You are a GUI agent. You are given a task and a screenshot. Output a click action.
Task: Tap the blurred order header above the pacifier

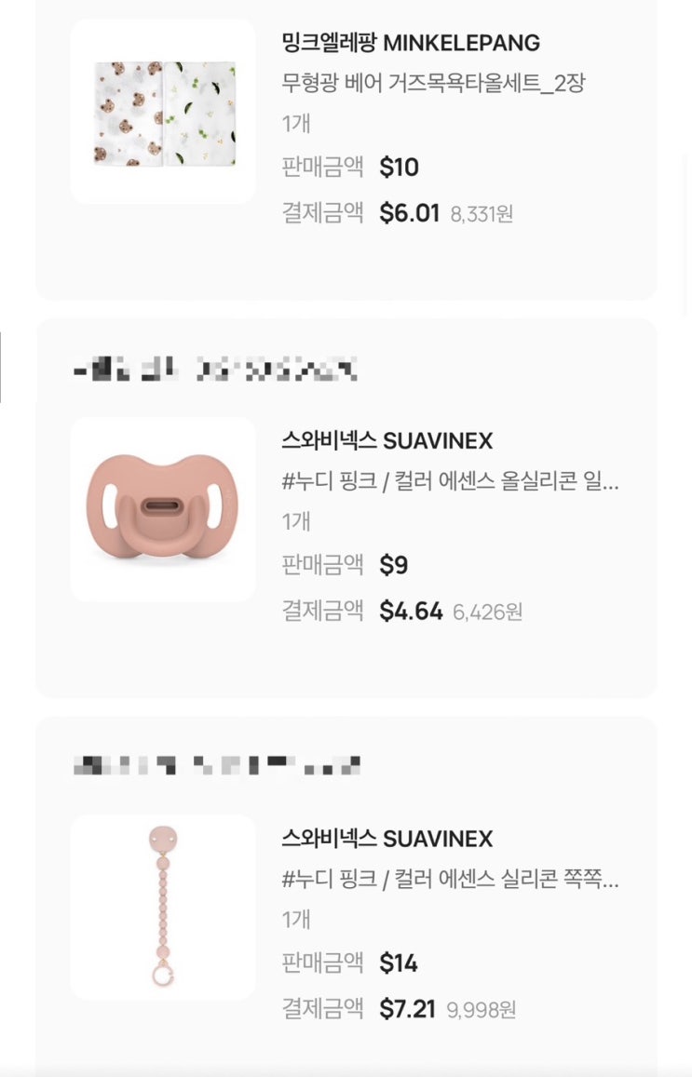[x=214, y=370]
